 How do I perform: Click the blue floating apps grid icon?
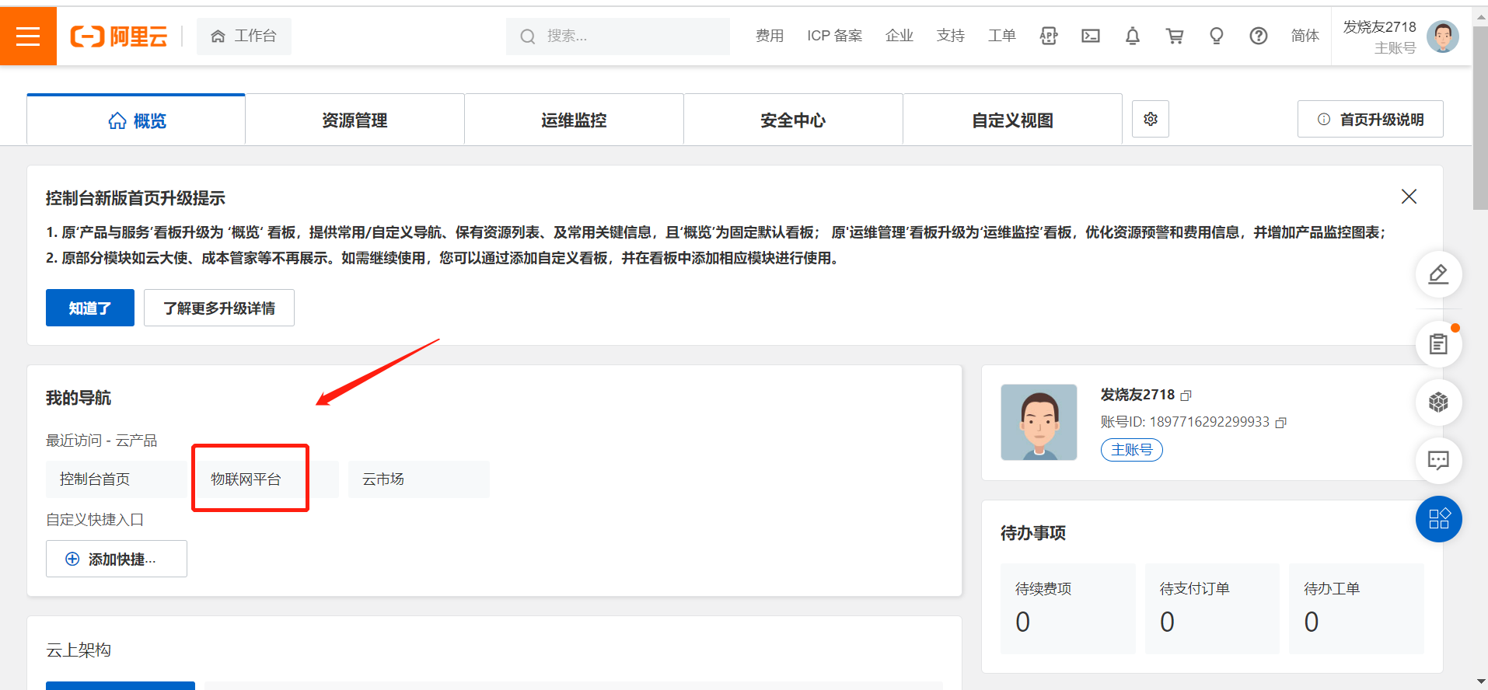[1439, 519]
